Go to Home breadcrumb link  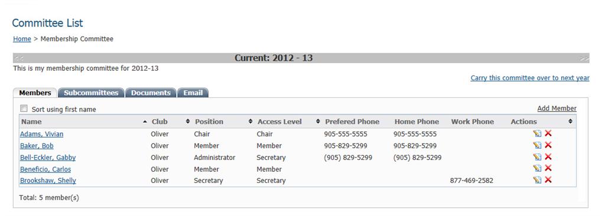pos(22,39)
